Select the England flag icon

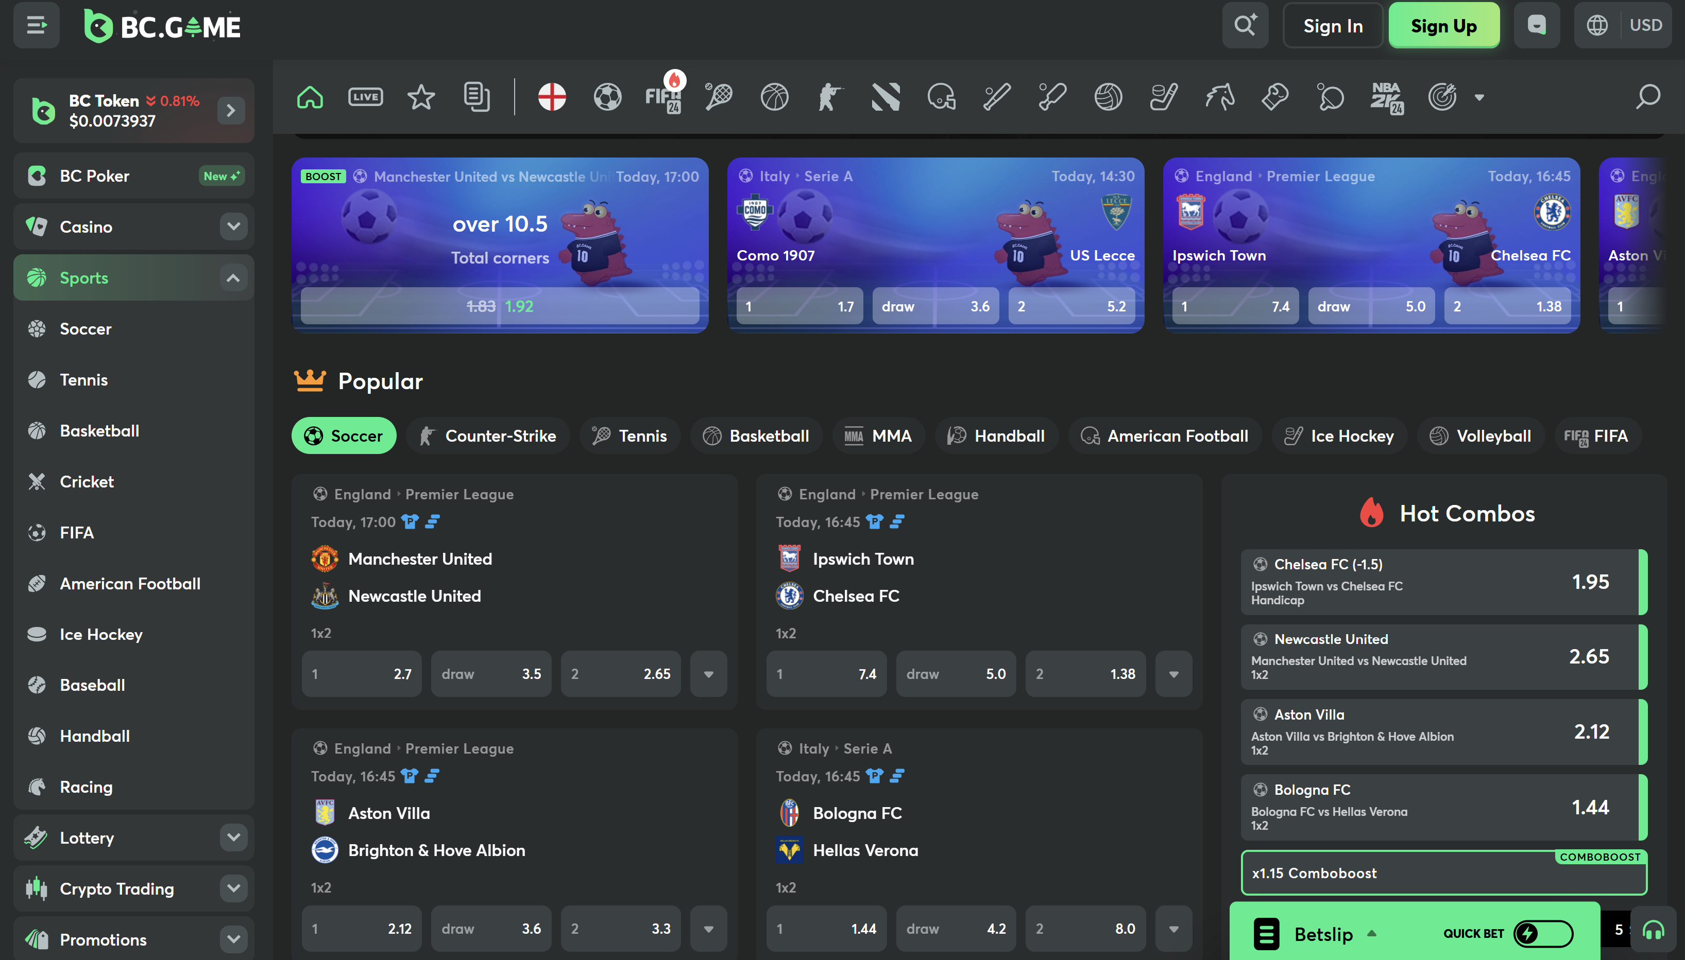552,98
